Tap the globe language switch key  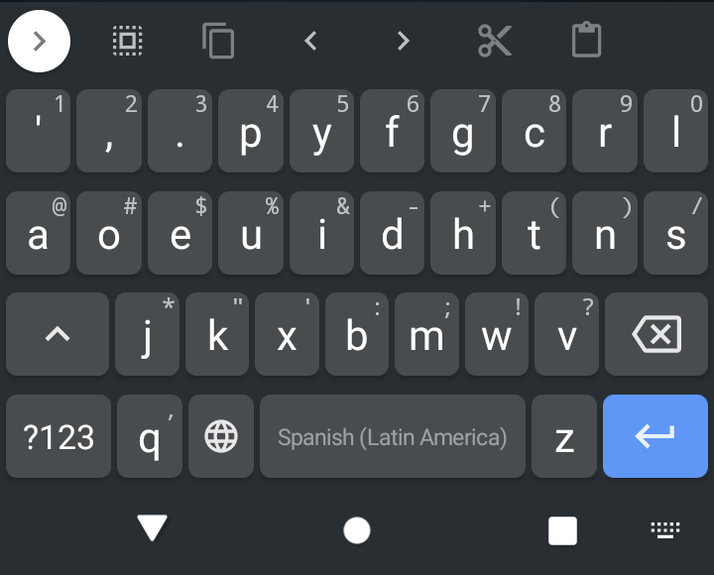point(221,436)
